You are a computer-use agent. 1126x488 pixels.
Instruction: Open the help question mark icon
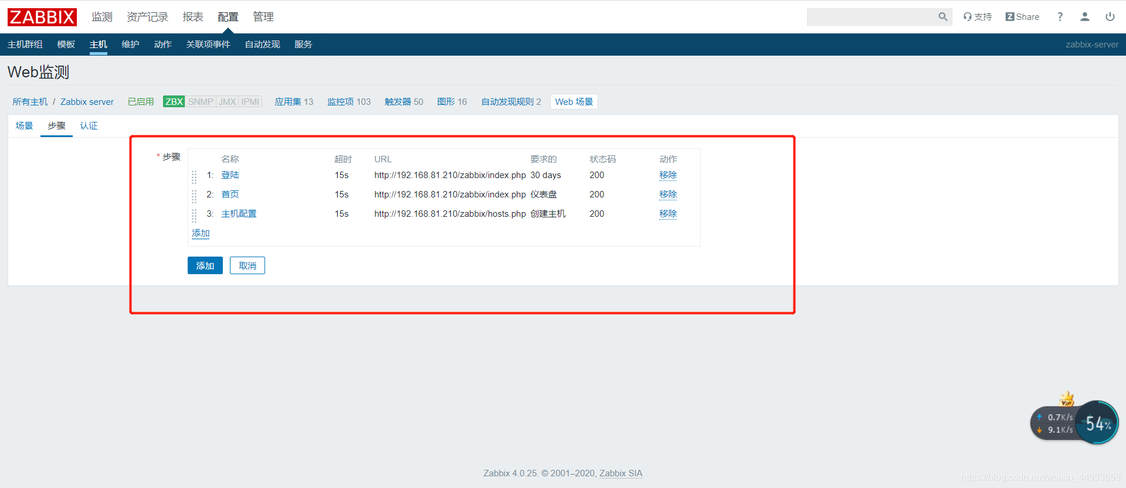point(1060,17)
